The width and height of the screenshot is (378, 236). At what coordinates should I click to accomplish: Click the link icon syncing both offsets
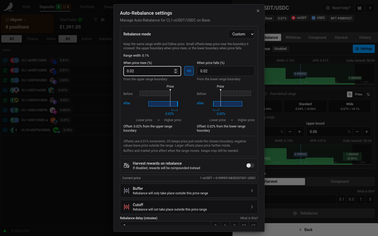(x=189, y=71)
